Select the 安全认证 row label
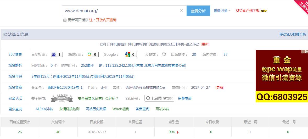Viewport: 308px width, 139px height. click(x=15, y=98)
